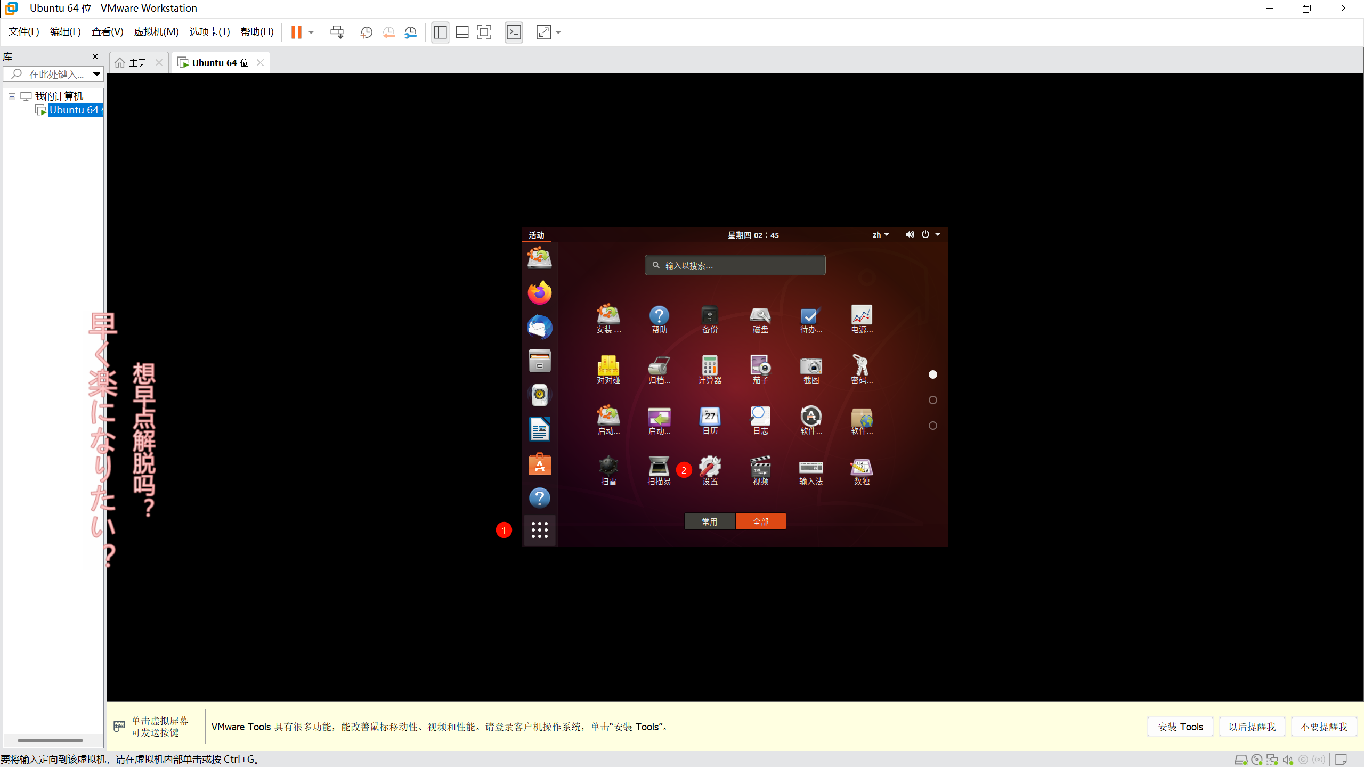Screen dimensions: 1364x767
Task: Launch Firefox from Ubuntu dock
Action: 539,293
